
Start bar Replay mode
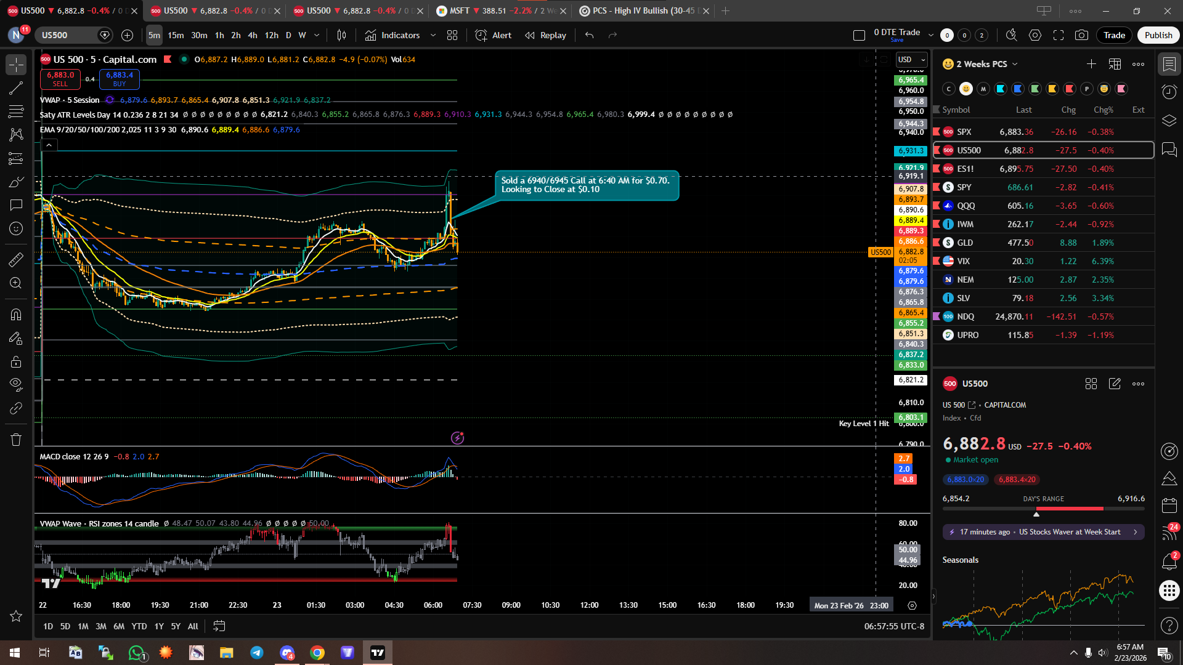pyautogui.click(x=545, y=35)
